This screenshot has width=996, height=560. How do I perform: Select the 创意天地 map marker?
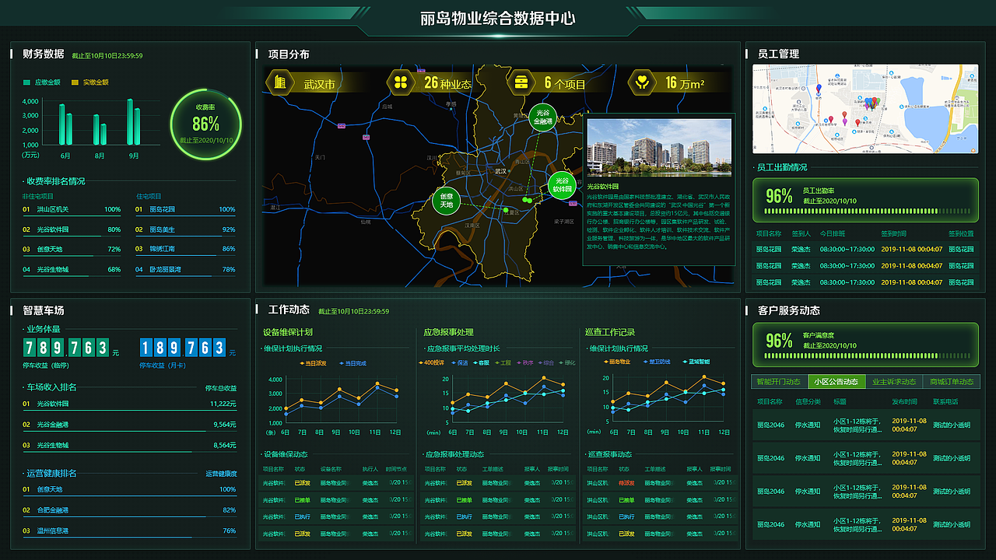[446, 200]
